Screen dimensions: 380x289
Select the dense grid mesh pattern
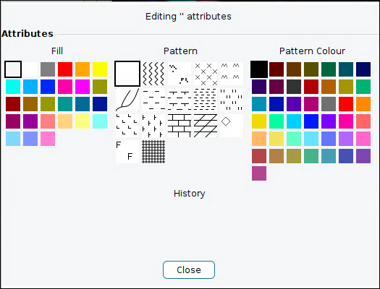pyautogui.click(x=153, y=152)
